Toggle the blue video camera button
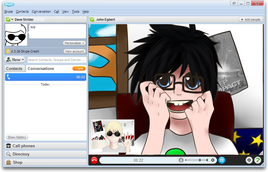The width and height of the screenshot is (268, 172). point(222,160)
